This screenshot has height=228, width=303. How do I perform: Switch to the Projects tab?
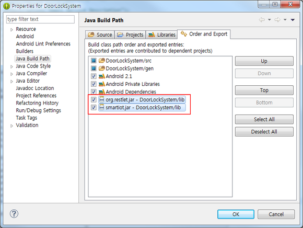(130, 35)
